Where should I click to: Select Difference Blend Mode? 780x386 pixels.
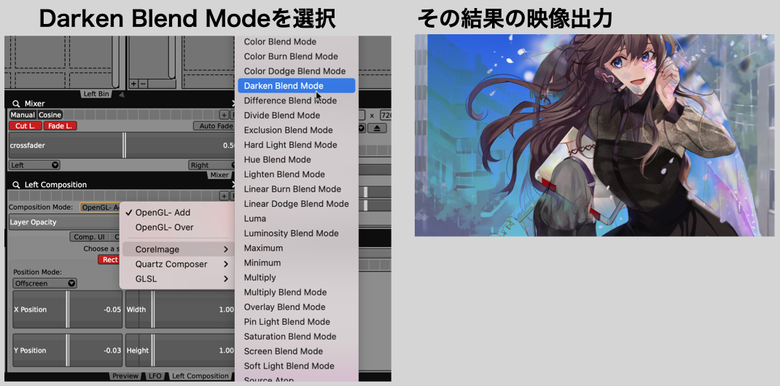coord(297,101)
